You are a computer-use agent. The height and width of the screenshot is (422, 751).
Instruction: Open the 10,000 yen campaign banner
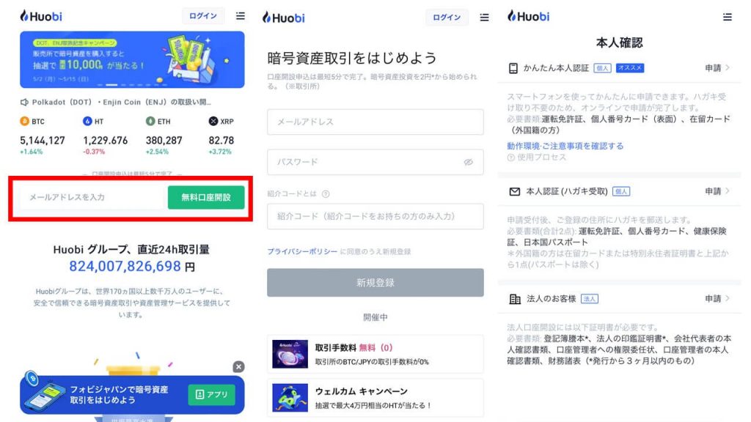132,59
